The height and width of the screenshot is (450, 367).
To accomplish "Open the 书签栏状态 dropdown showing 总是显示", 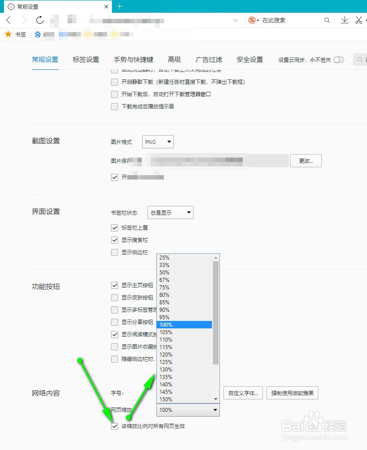I will coord(170,212).
